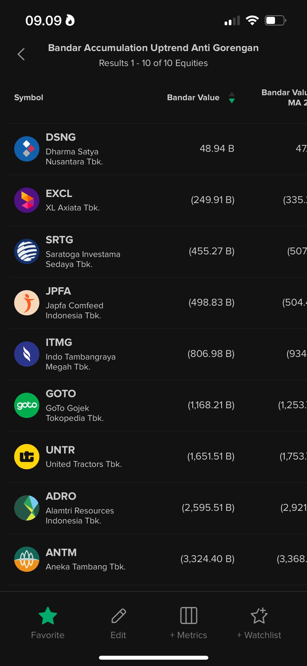Open SRTG Saratoga Investama row
The width and height of the screenshot is (307, 666).
point(83,251)
